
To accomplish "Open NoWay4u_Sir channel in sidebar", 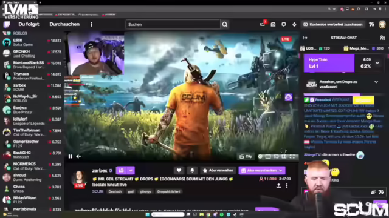I will point(32,99).
